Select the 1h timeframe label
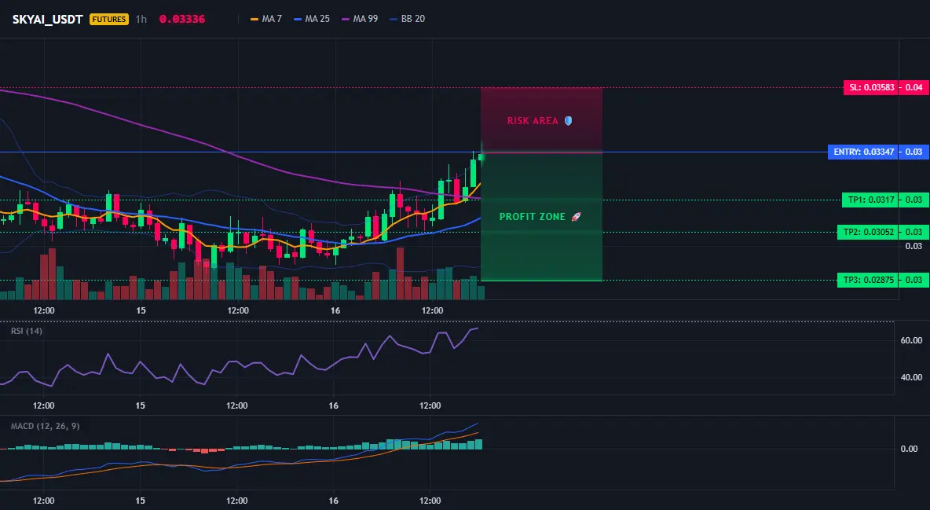The height and width of the screenshot is (510, 930). coord(141,19)
